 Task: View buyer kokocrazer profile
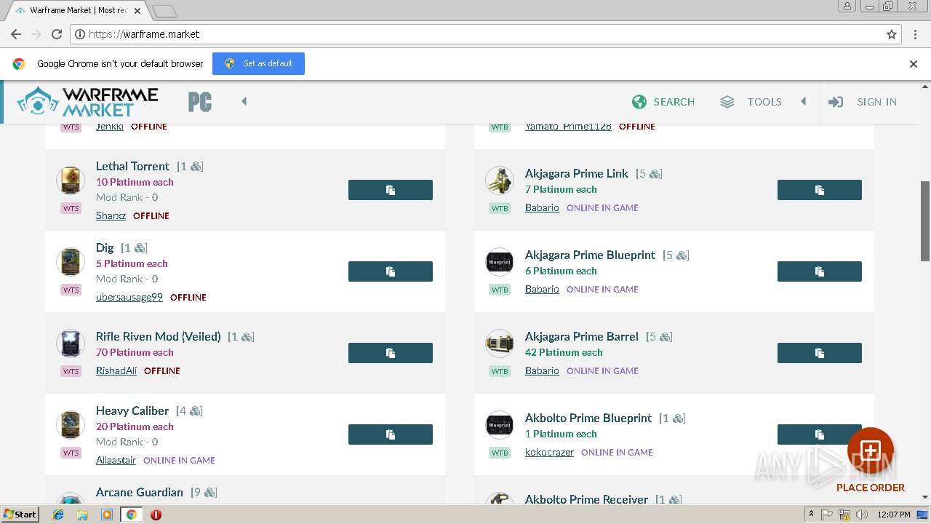pyautogui.click(x=549, y=452)
